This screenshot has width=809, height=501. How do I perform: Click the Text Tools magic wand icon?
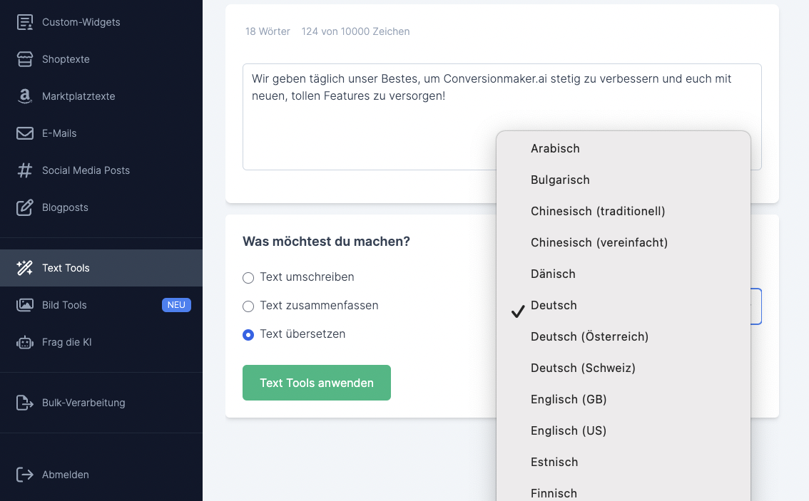[25, 268]
